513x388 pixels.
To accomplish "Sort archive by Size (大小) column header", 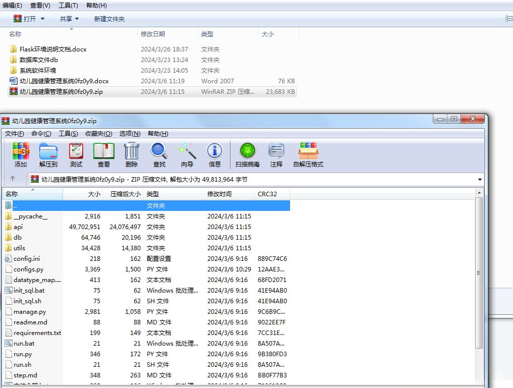I will [83, 194].
